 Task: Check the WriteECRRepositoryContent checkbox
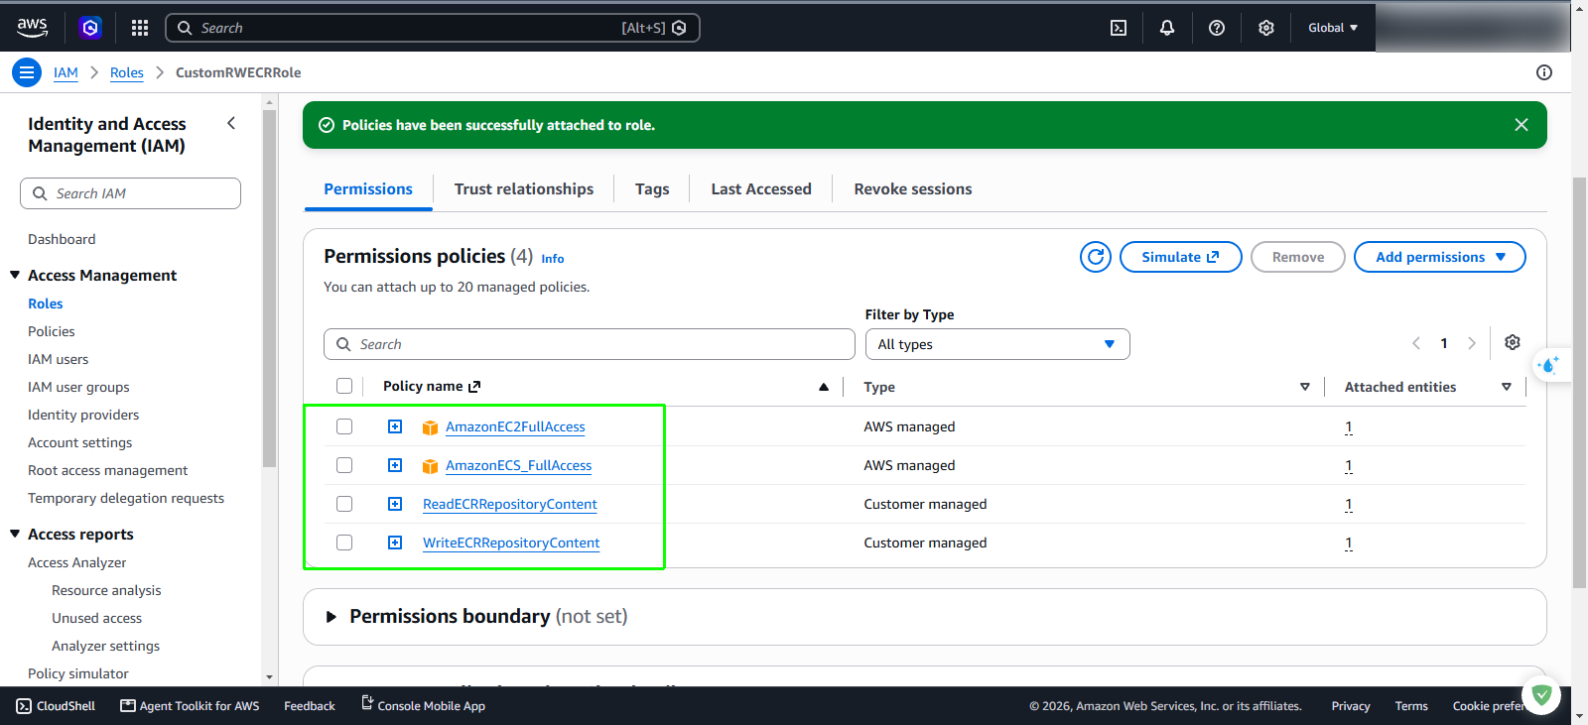coord(344,543)
